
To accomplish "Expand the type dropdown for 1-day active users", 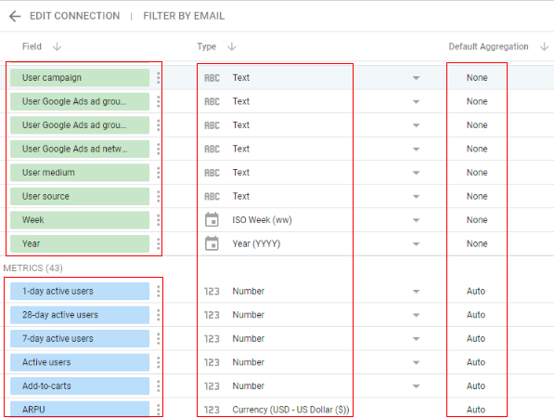I will click(x=417, y=292).
